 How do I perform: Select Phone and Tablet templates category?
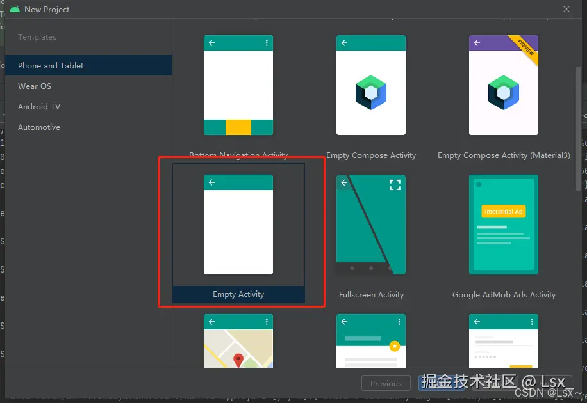click(x=88, y=65)
